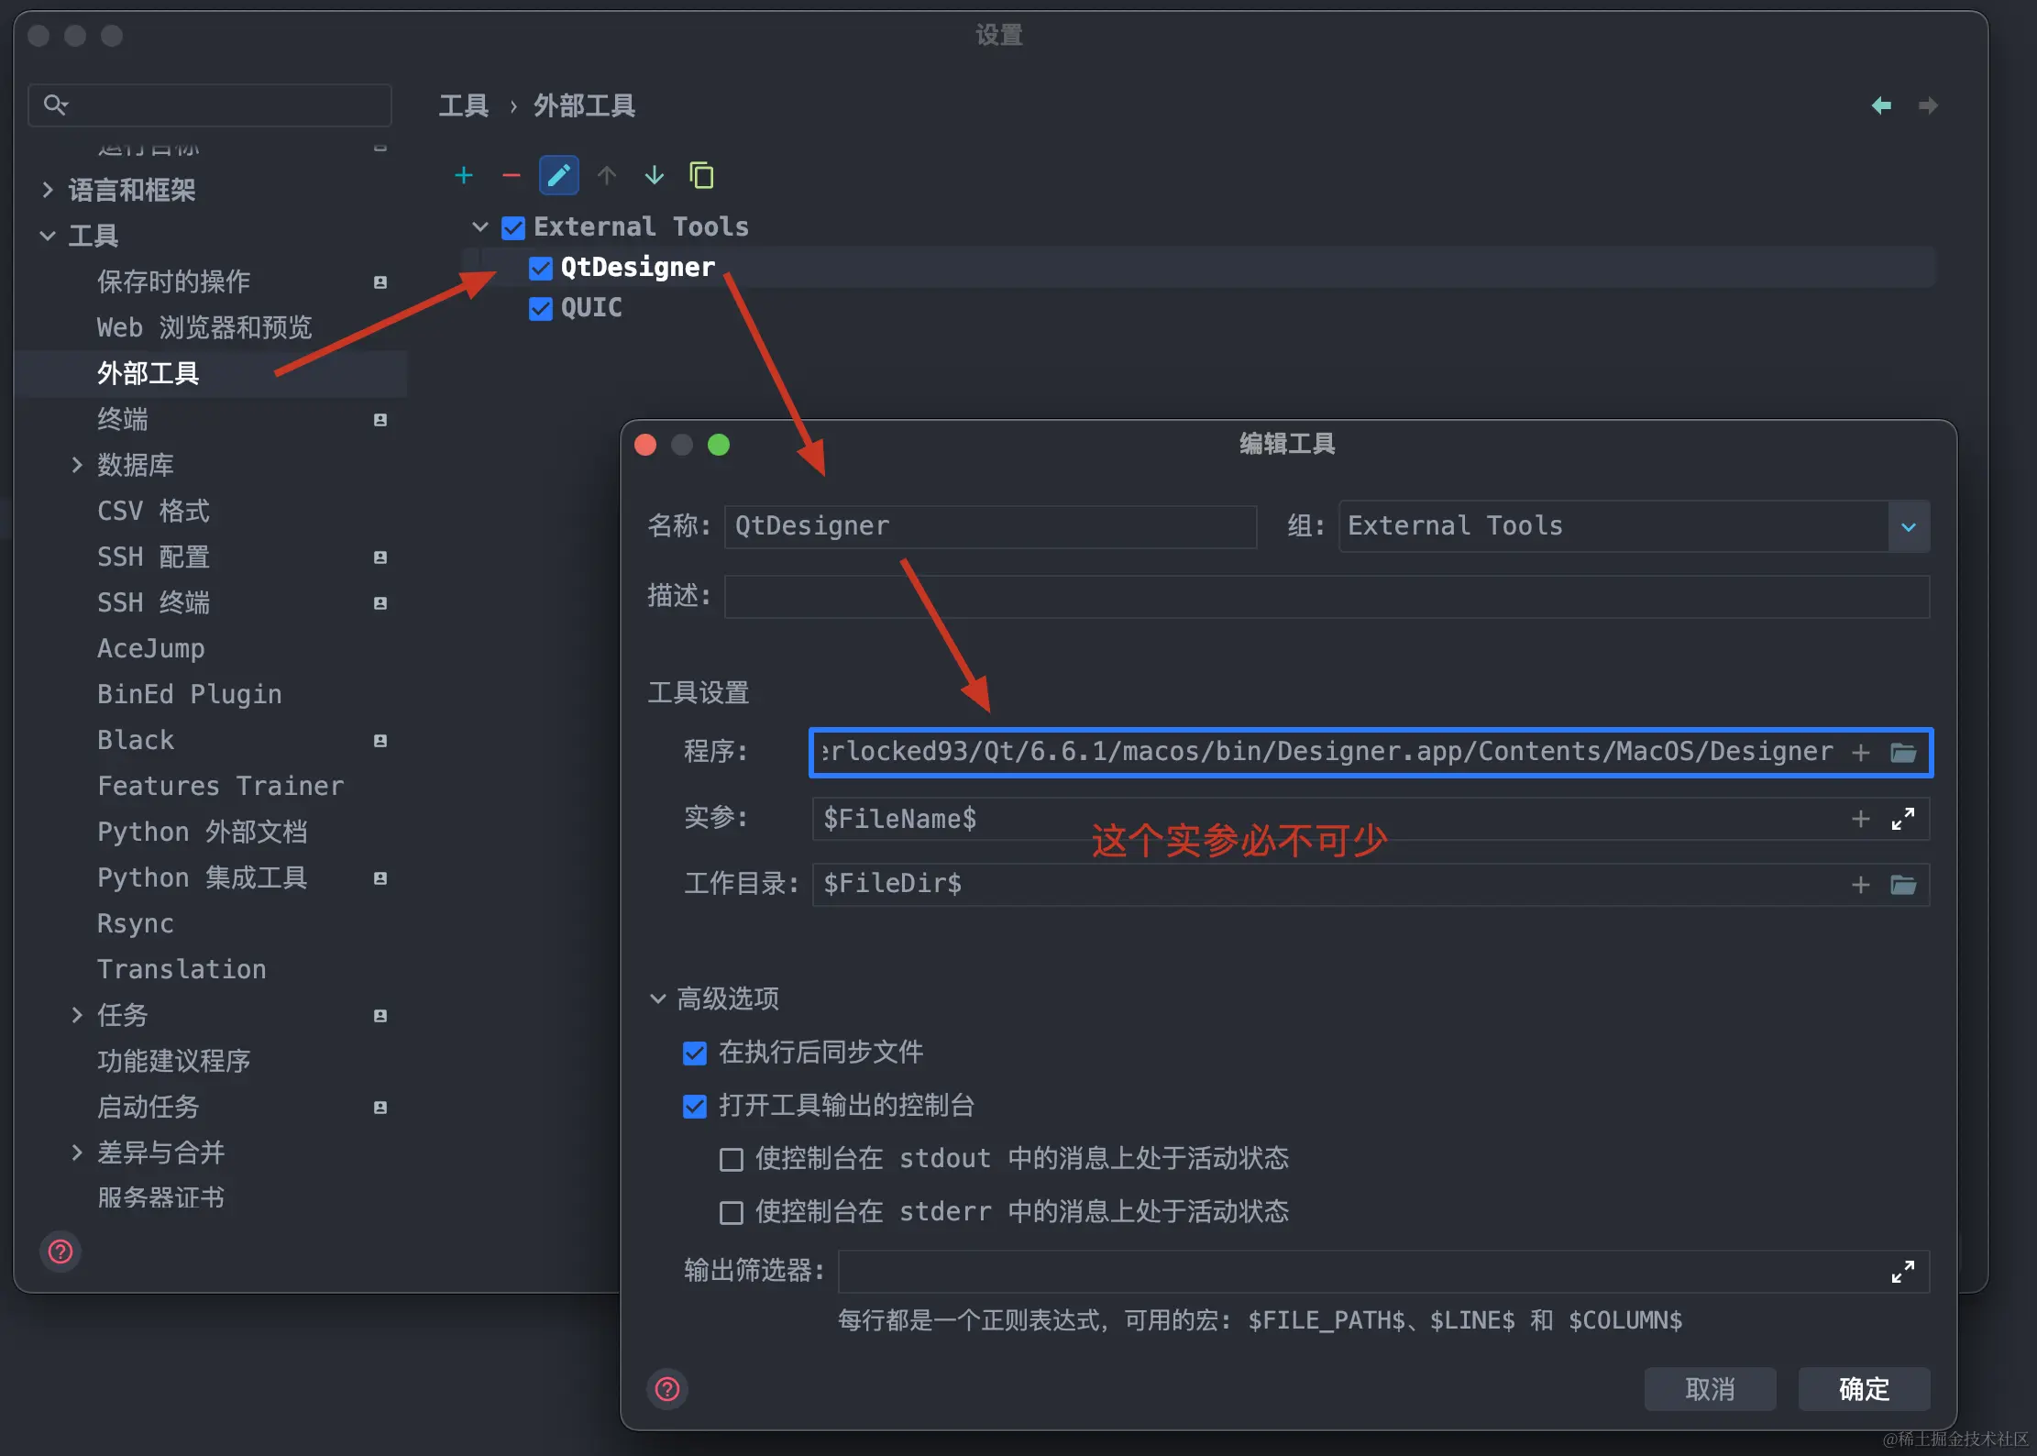Viewport: 2037px width, 1456px height.
Task: Select the 终端 settings item
Action: pos(123,419)
